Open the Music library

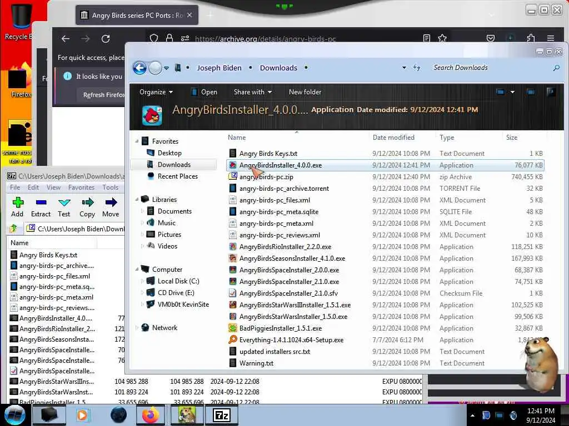coord(166,223)
